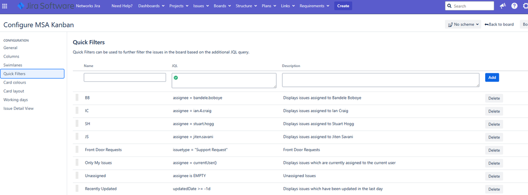Grab drag handle of Recently Updated filter

(77, 188)
